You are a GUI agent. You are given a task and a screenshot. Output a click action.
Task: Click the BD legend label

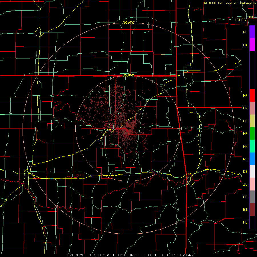tap(245, 121)
